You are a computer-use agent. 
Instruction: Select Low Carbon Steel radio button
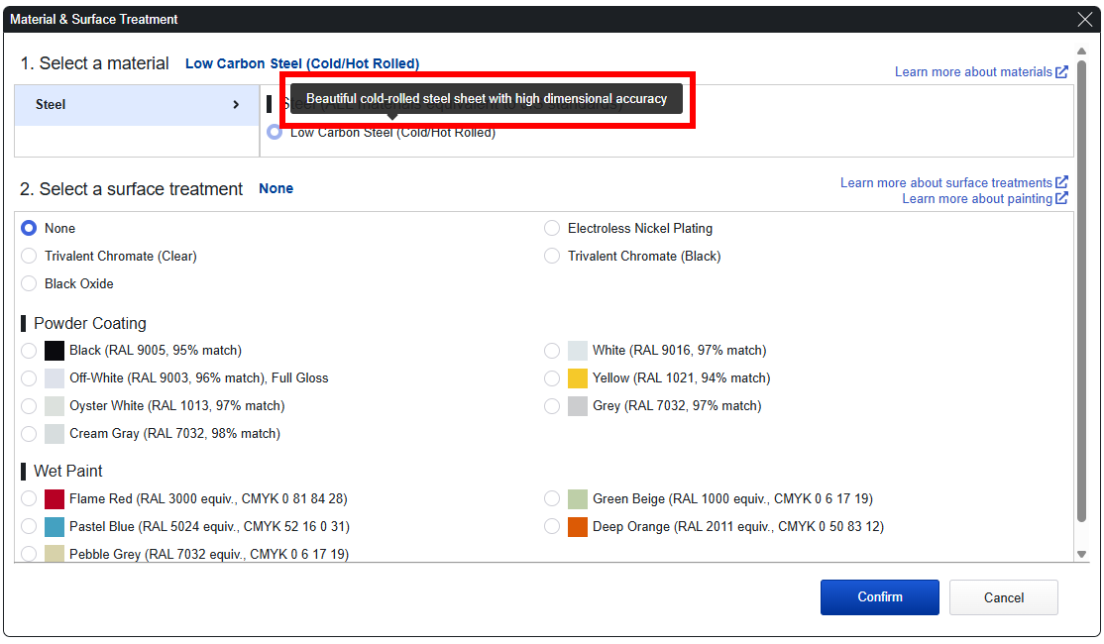click(x=275, y=132)
